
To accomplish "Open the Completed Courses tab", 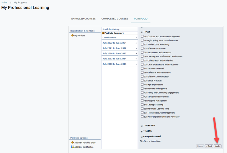I will 115,19.
